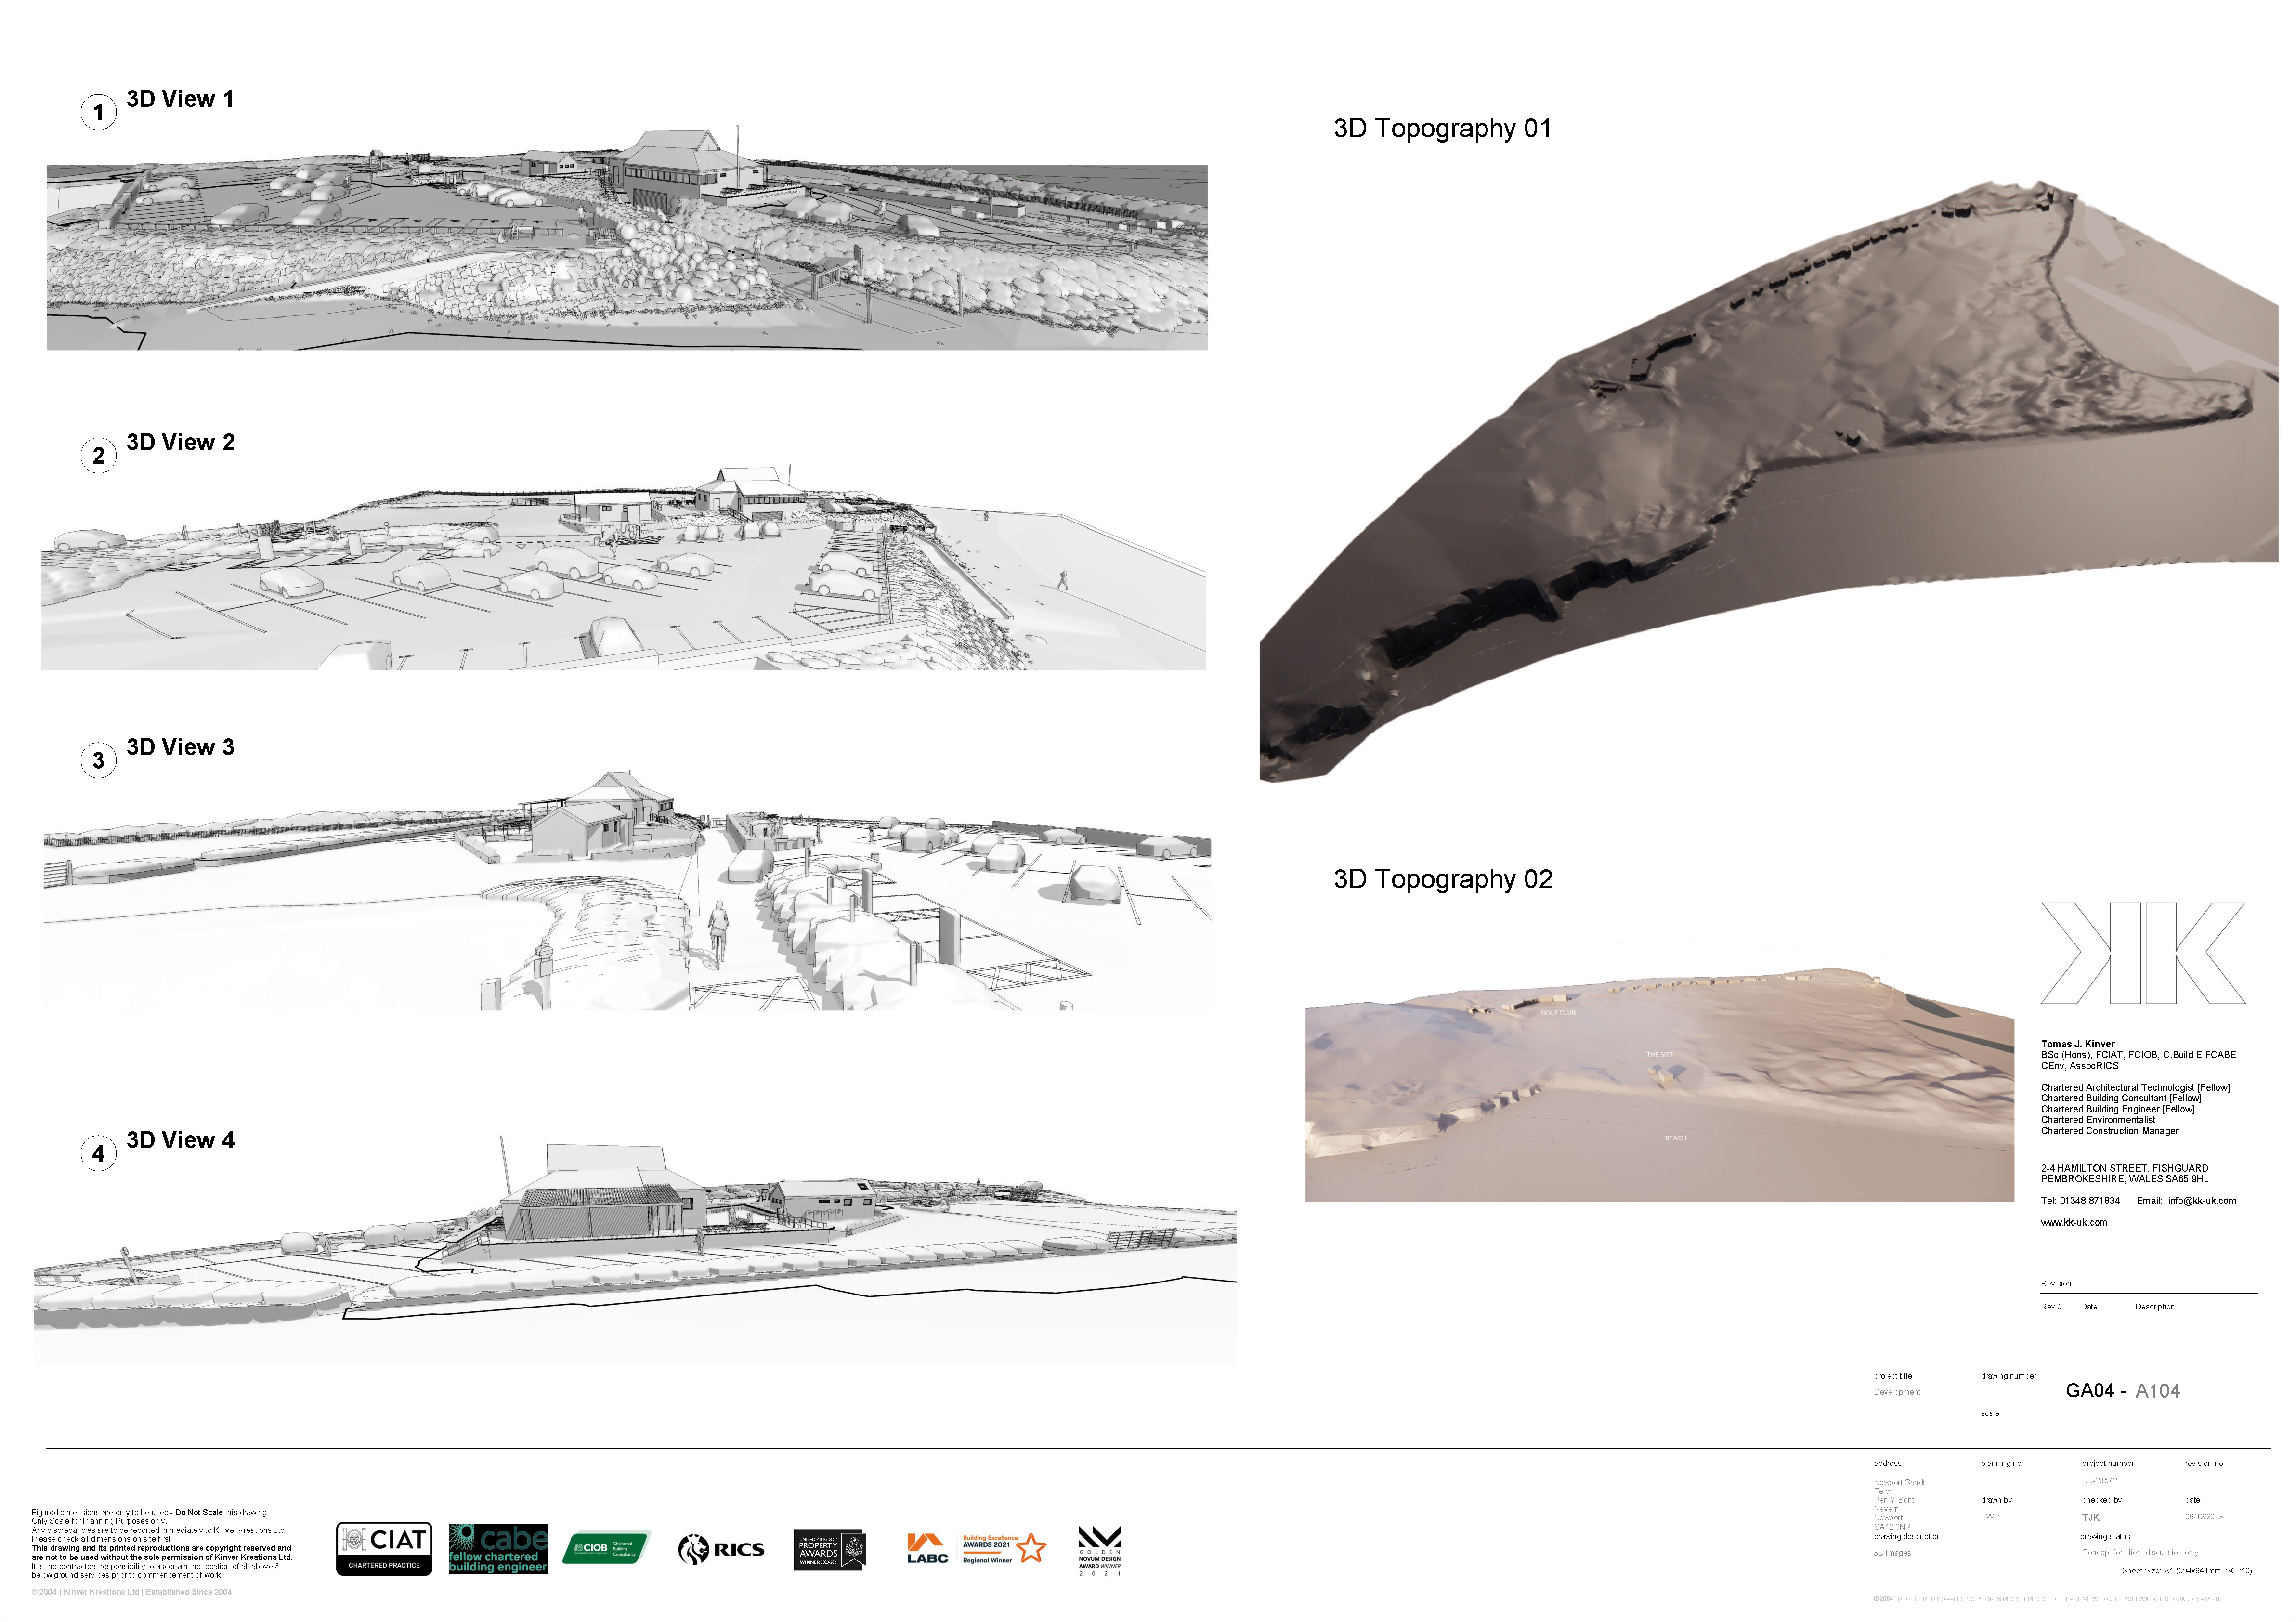Image resolution: width=2296 pixels, height=1622 pixels.
Task: Click the 'Newport Sands' address line
Action: tap(1899, 1483)
